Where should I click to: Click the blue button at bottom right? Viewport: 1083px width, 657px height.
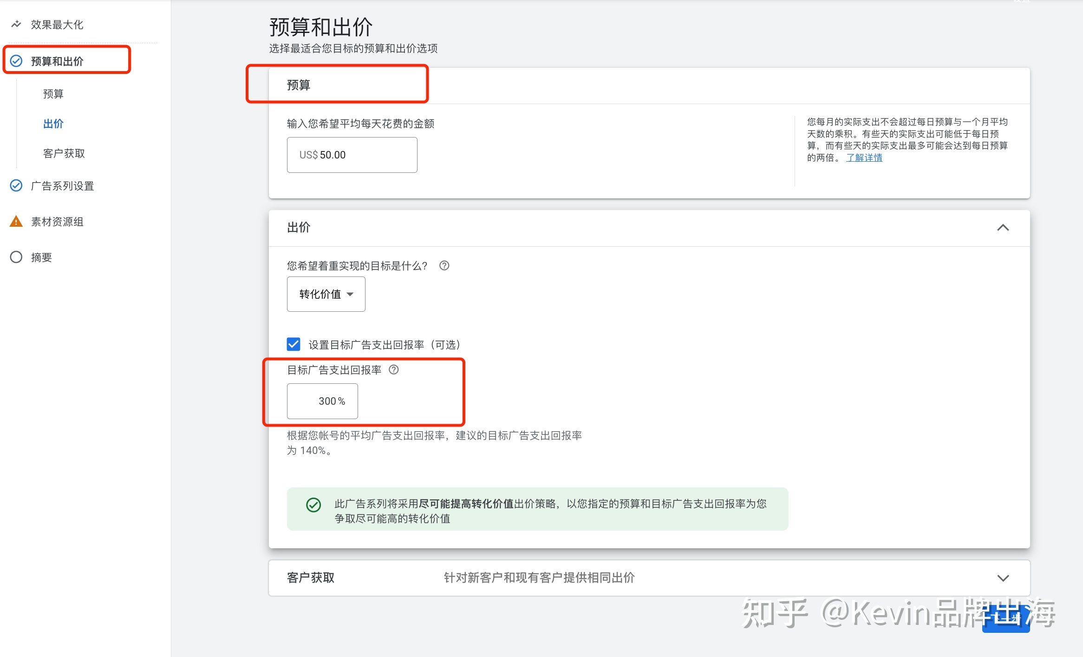pos(1006,618)
